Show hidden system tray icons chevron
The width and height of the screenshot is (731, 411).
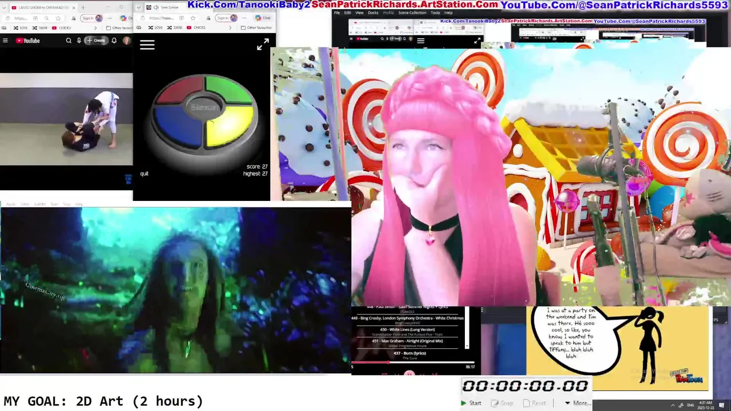tap(673, 405)
